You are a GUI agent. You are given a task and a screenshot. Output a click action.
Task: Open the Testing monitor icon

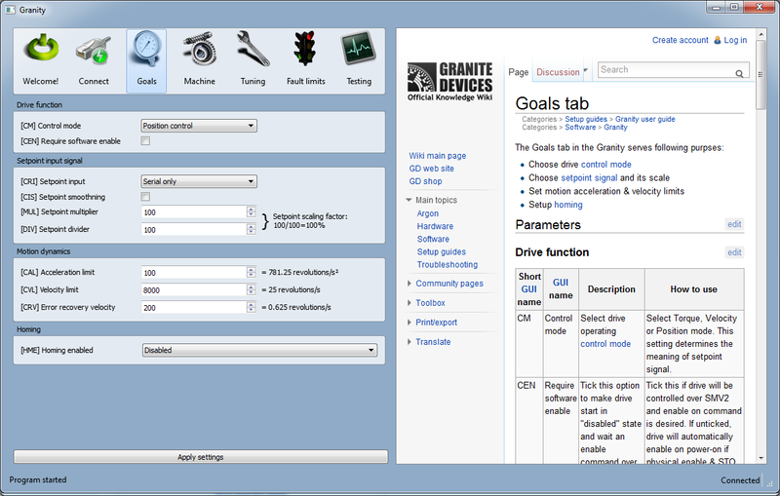click(x=358, y=51)
